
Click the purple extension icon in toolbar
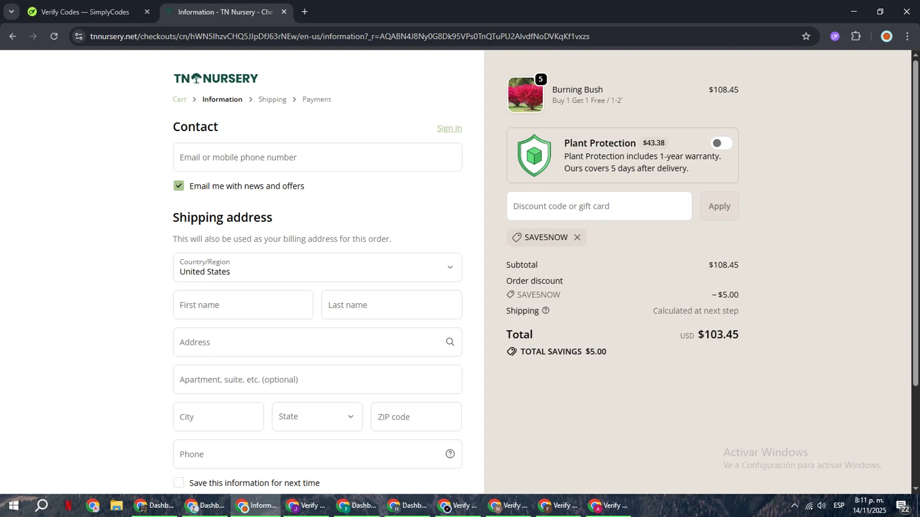point(835,36)
